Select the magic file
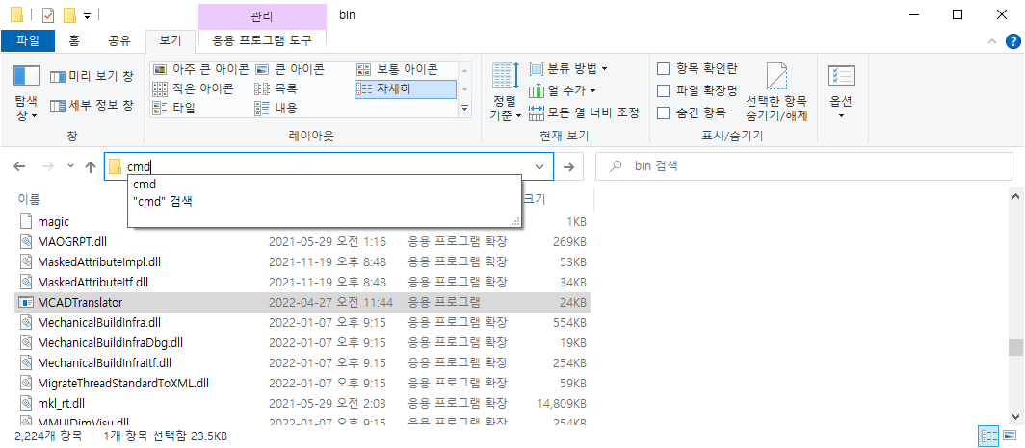1025x448 pixels. (54, 222)
